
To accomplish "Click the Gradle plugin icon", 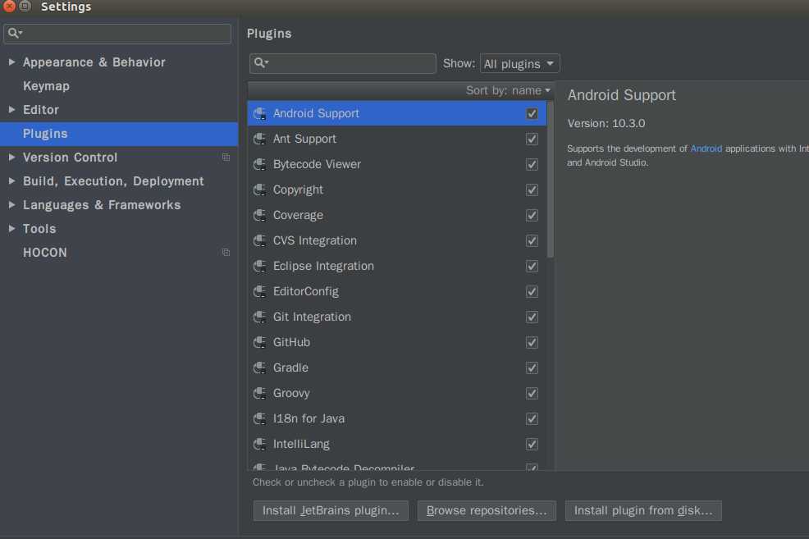I will tap(260, 368).
